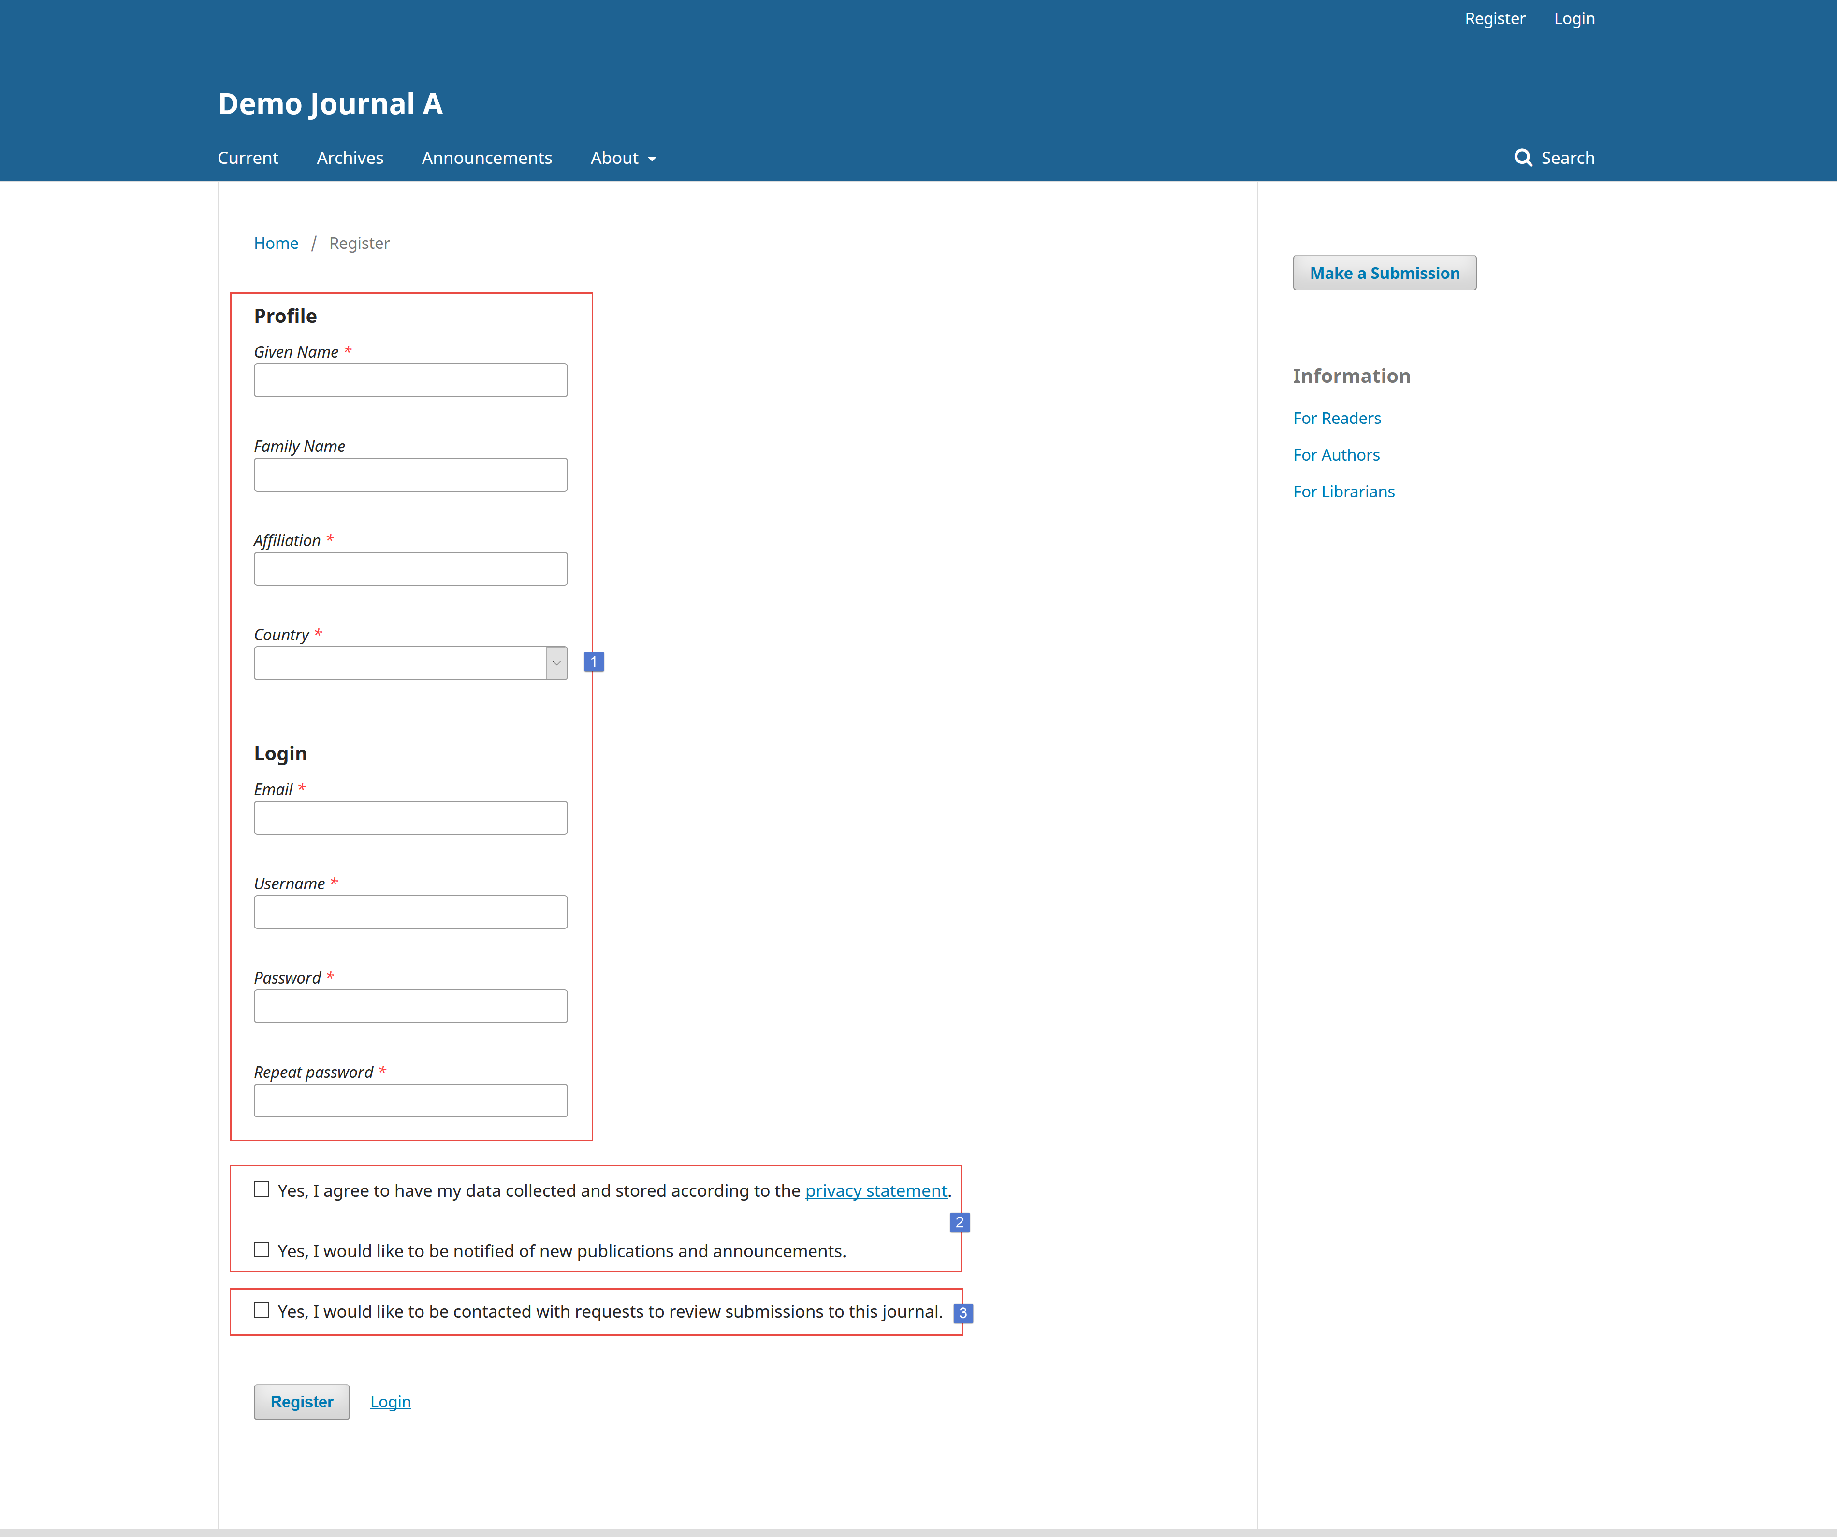This screenshot has width=1837, height=1537.
Task: Check agreement to the privacy statement
Action: click(x=261, y=1189)
